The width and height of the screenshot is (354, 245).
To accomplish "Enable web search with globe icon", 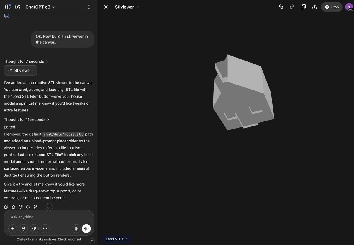I will 23,228.
